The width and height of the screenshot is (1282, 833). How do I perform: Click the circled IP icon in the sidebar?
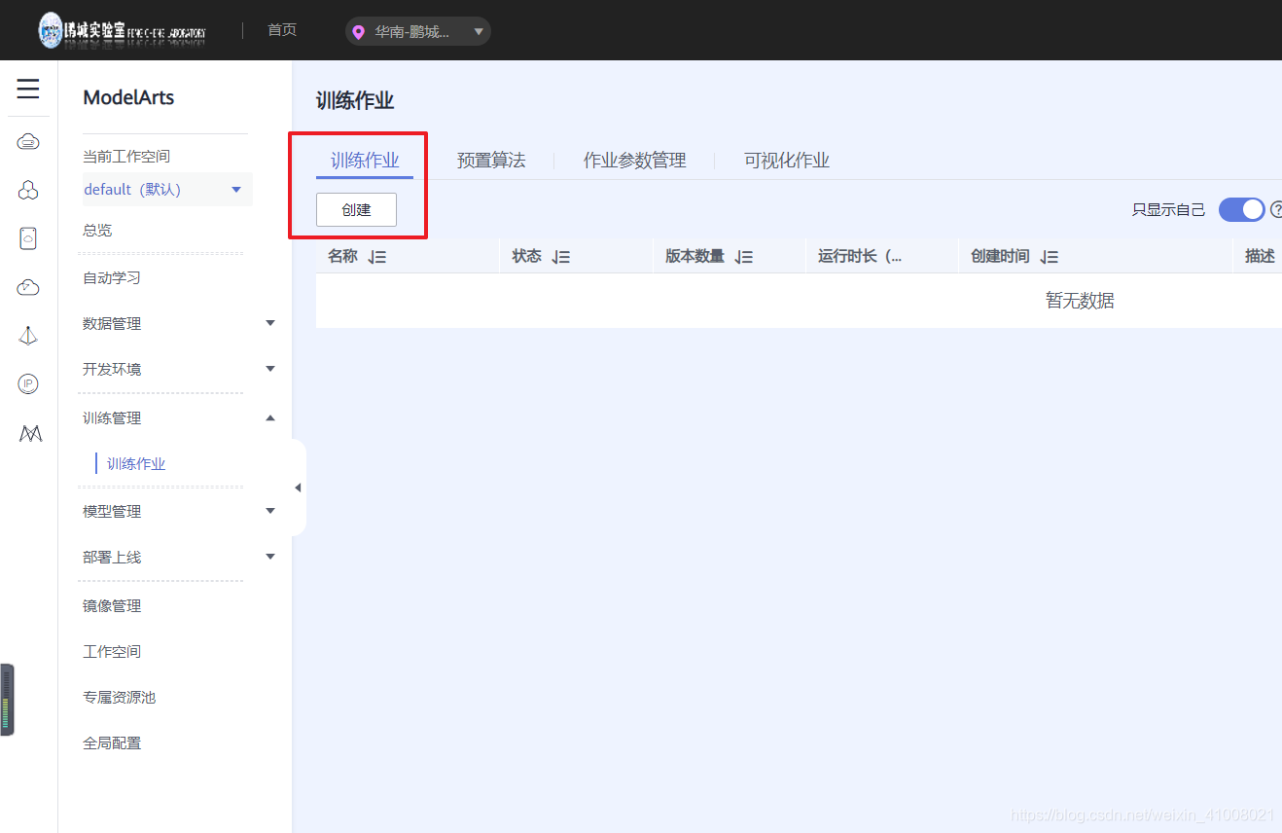(x=28, y=384)
